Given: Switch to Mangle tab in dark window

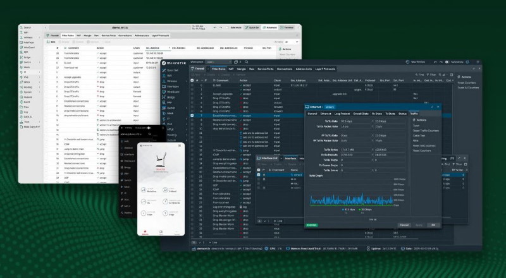Looking at the screenshot, I should click(x=242, y=69).
